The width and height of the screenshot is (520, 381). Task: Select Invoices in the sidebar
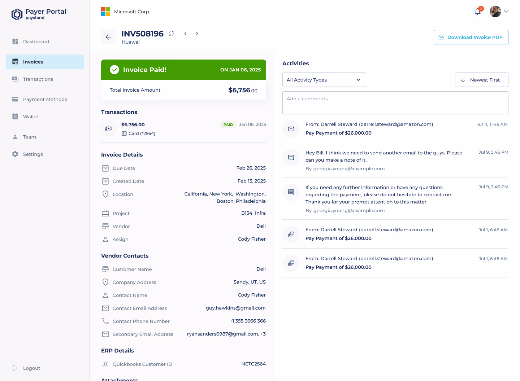point(45,62)
